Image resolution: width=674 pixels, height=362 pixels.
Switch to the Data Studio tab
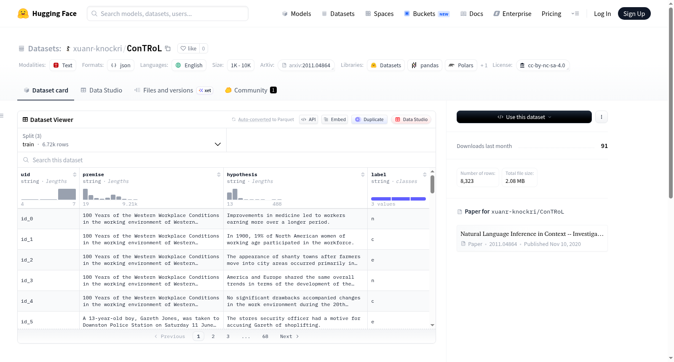point(102,90)
